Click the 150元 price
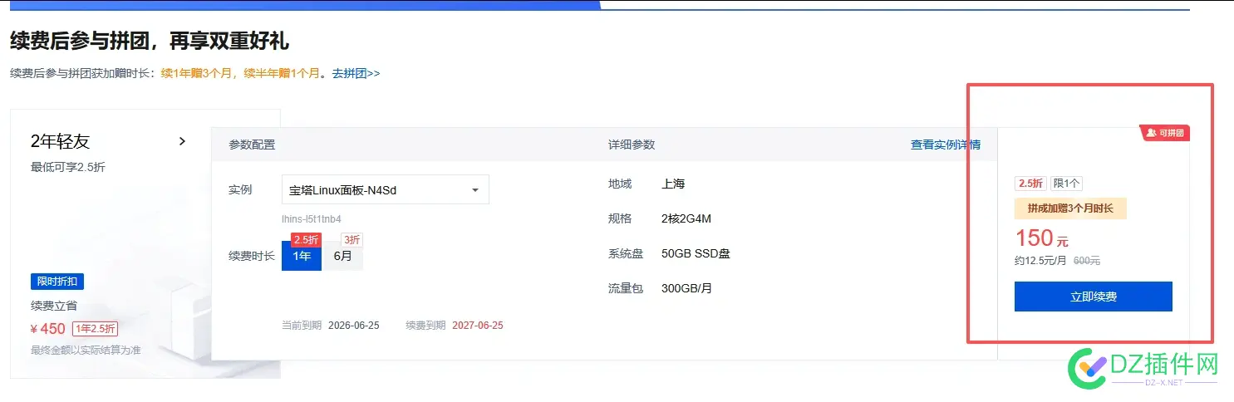Viewport: 1234px width, 402px height. click(1042, 238)
